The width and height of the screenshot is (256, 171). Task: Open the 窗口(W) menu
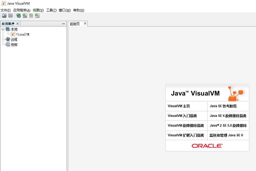65,10
